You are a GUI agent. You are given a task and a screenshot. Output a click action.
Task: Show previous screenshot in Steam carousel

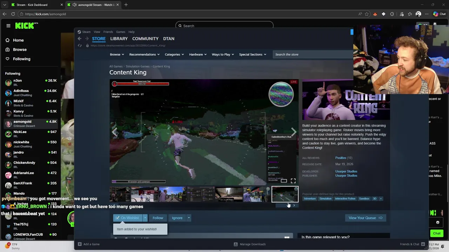[x=114, y=132]
